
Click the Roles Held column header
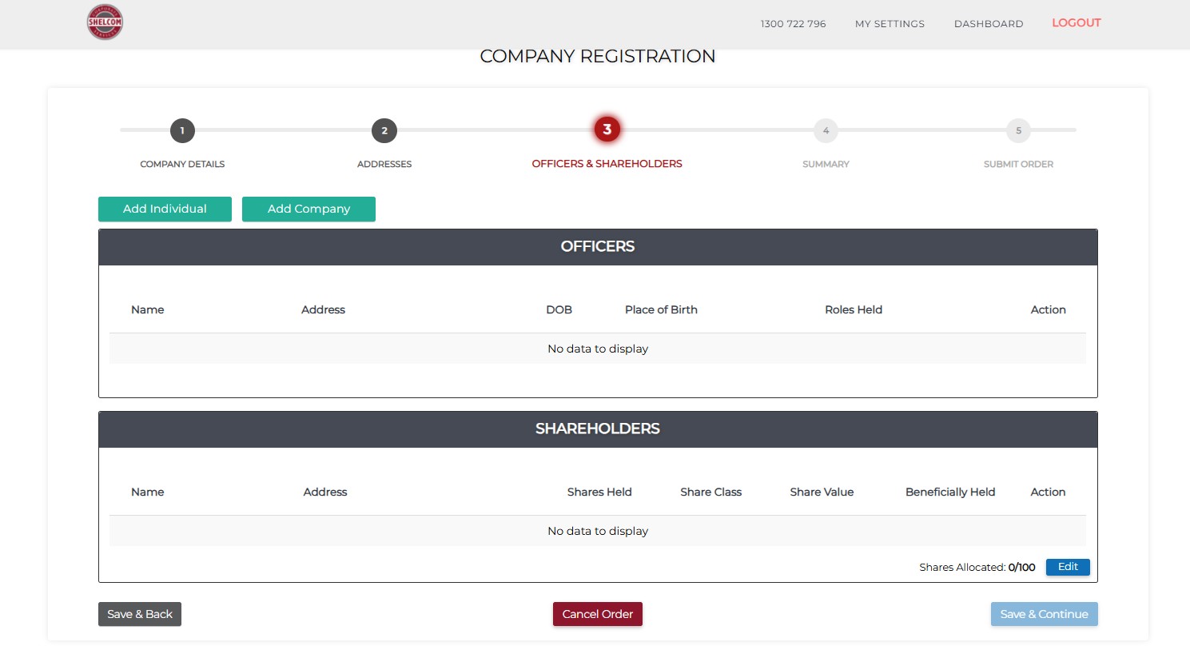(854, 309)
